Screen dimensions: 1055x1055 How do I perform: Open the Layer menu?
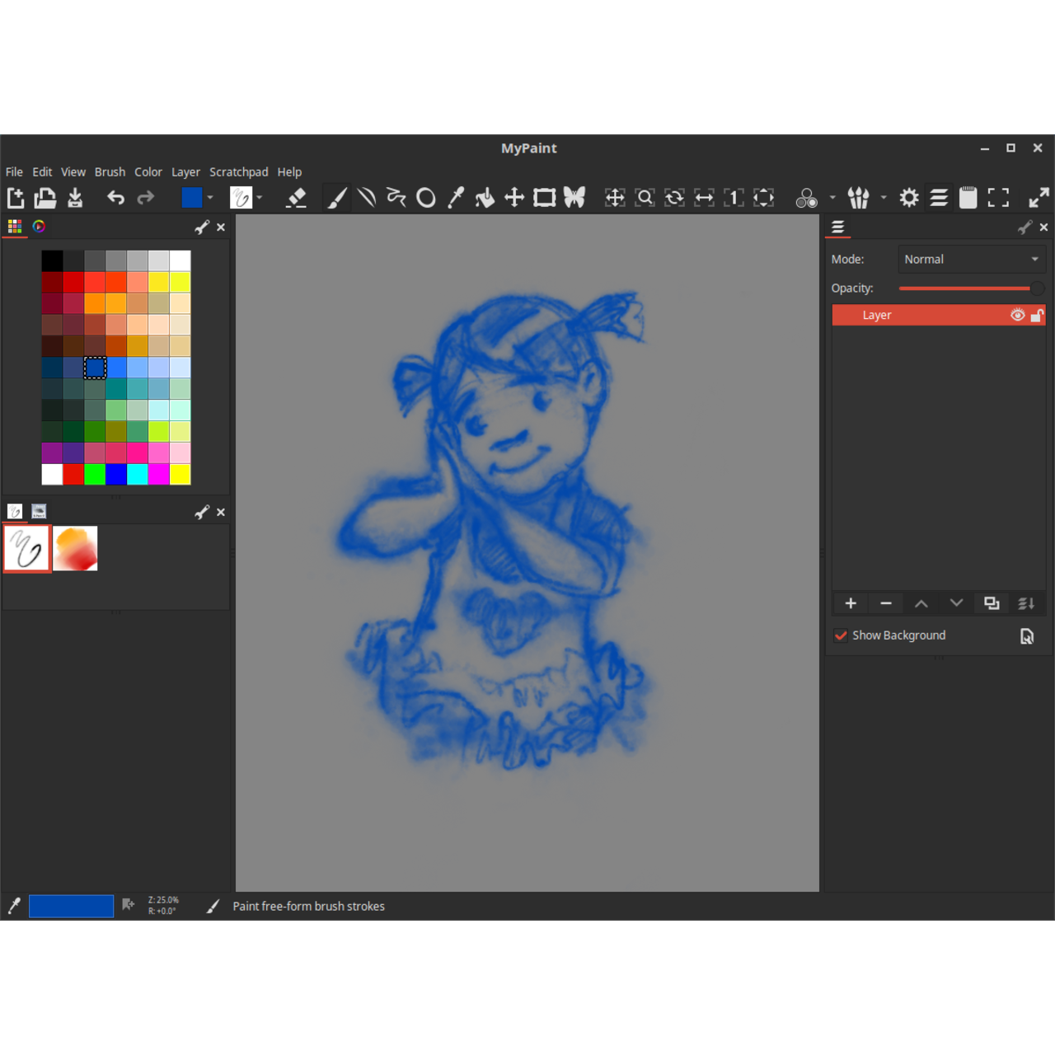click(x=185, y=171)
